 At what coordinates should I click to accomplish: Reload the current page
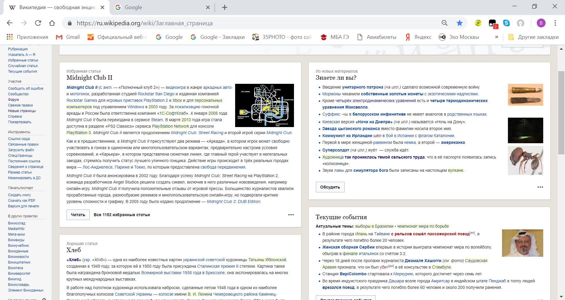pos(38,23)
